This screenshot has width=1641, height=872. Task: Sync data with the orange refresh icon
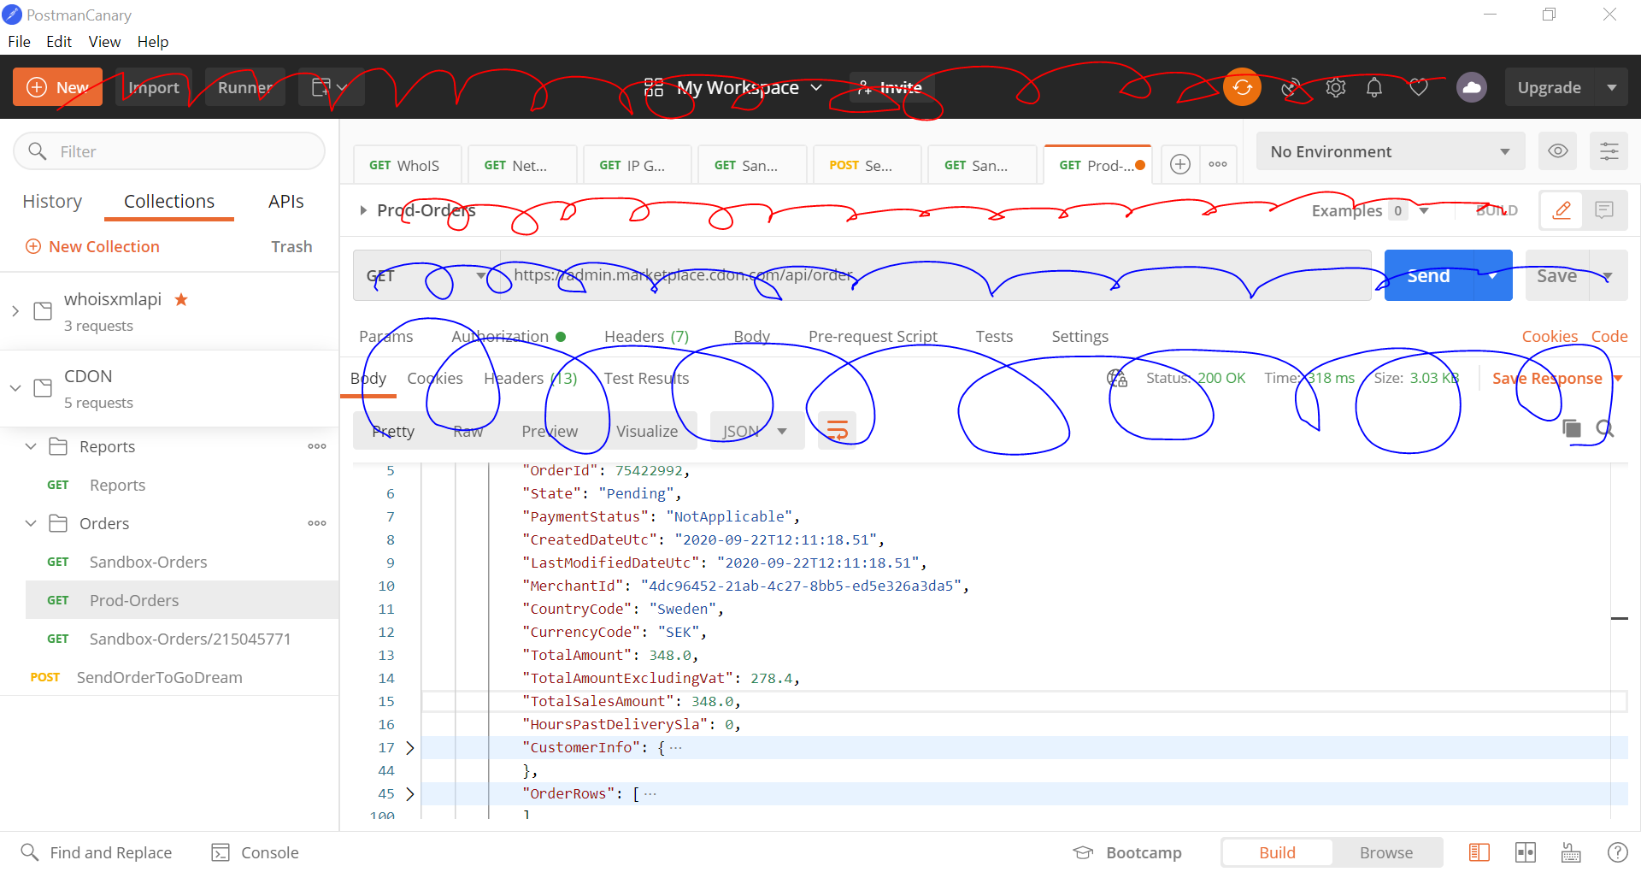pyautogui.click(x=1242, y=86)
